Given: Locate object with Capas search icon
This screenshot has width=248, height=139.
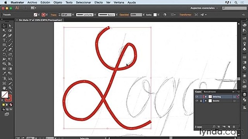Looking at the screenshot, I should tap(214, 127).
